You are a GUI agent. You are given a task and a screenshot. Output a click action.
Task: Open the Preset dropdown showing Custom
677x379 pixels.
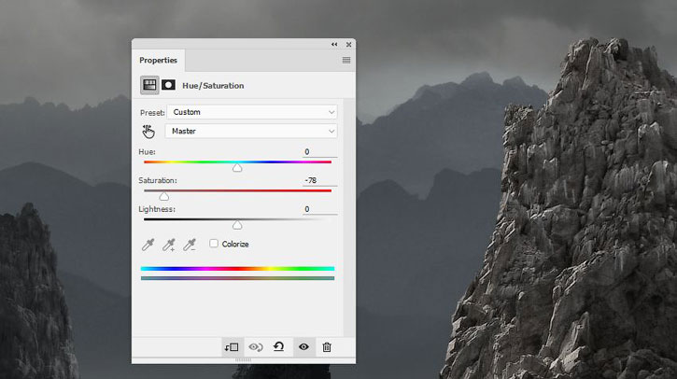pos(252,112)
